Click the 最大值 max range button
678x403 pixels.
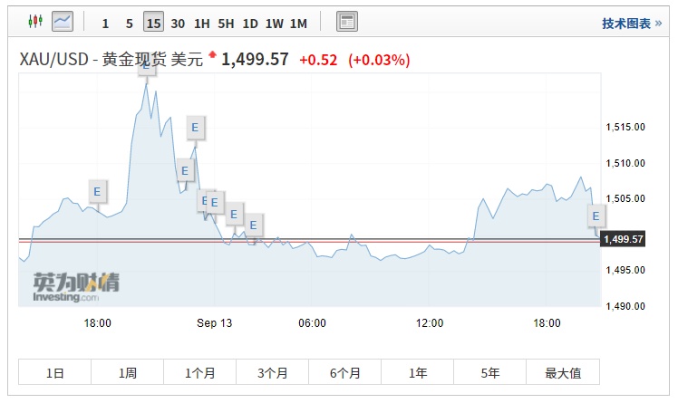click(x=562, y=372)
